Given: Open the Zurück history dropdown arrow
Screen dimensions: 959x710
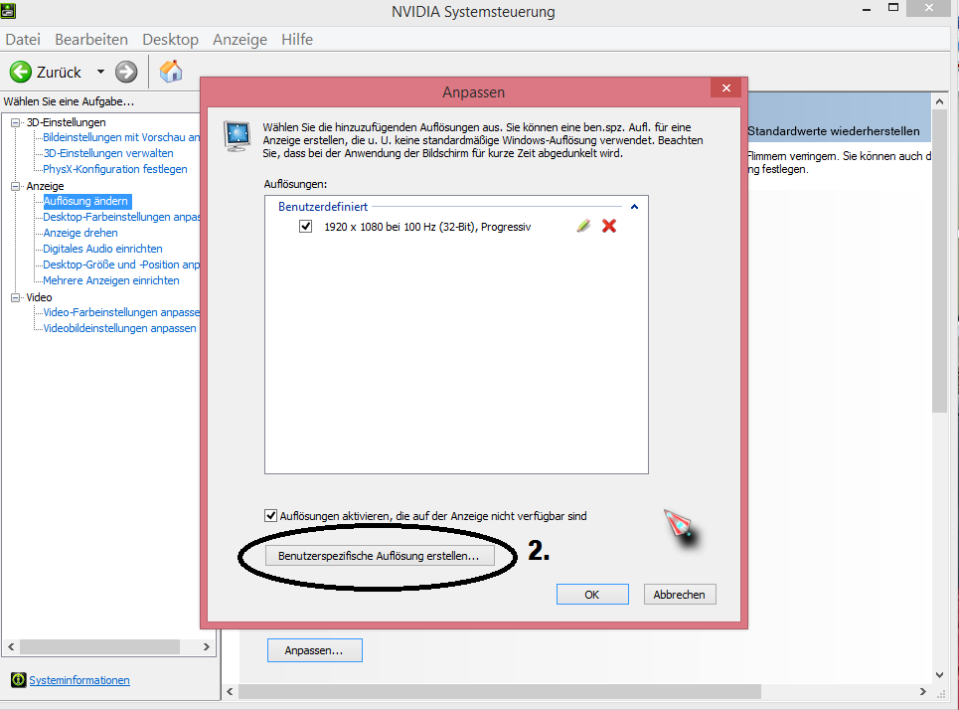Looking at the screenshot, I should [101, 72].
